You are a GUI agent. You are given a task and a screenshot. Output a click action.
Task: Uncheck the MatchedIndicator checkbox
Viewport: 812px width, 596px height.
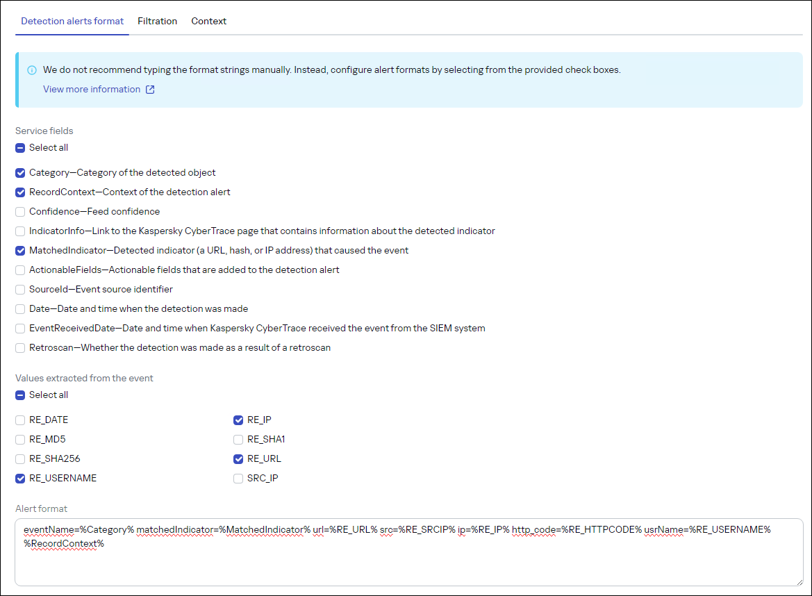point(20,251)
